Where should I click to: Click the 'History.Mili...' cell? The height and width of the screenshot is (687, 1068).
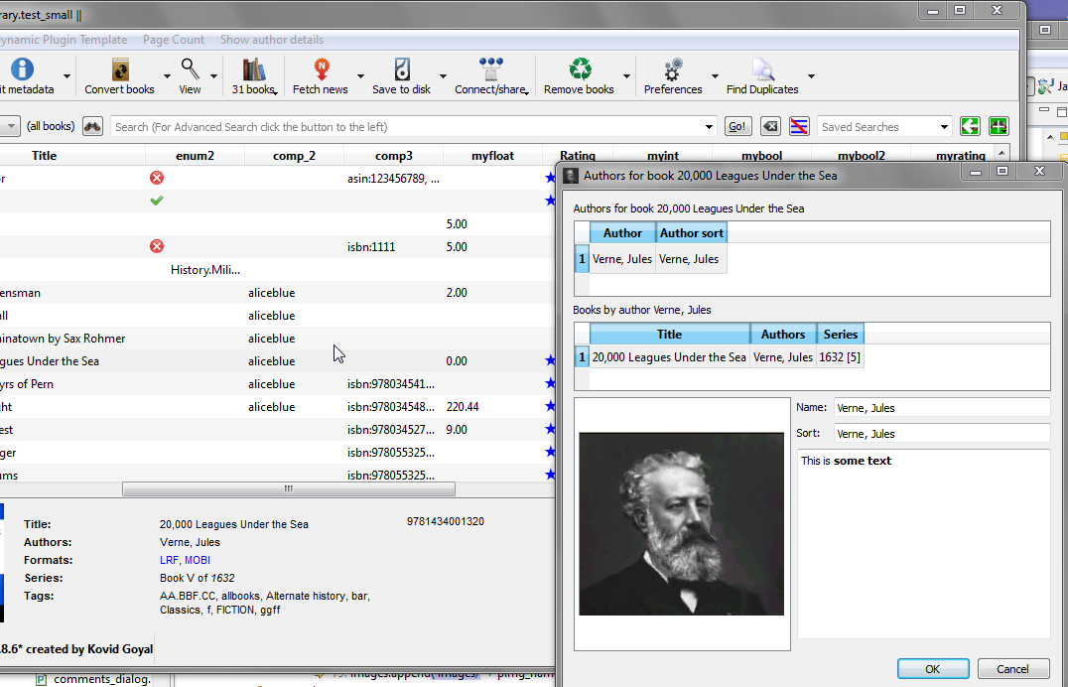205,270
